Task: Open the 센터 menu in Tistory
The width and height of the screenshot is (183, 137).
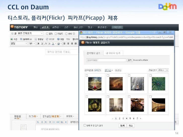Action: click(x=35, y=27)
